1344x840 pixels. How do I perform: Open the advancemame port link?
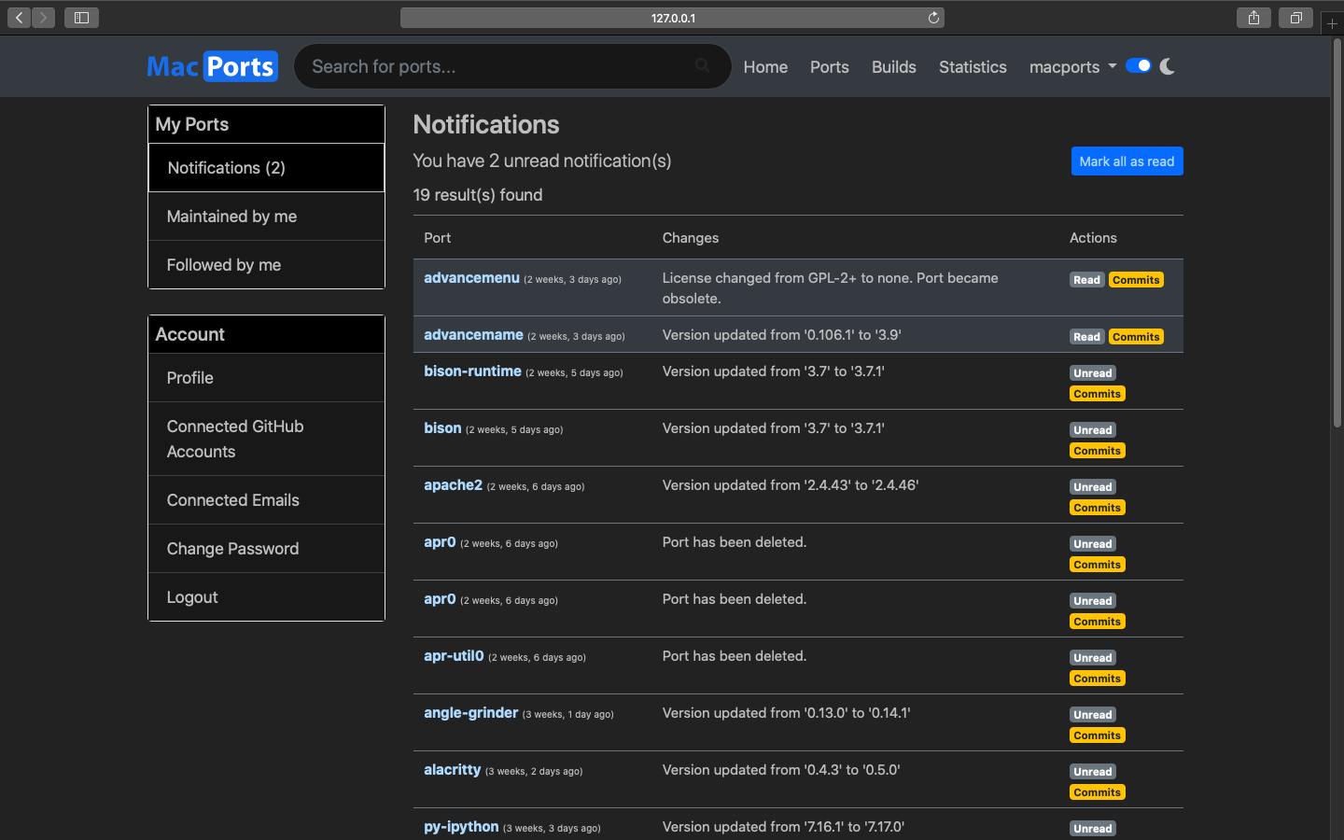473,335
